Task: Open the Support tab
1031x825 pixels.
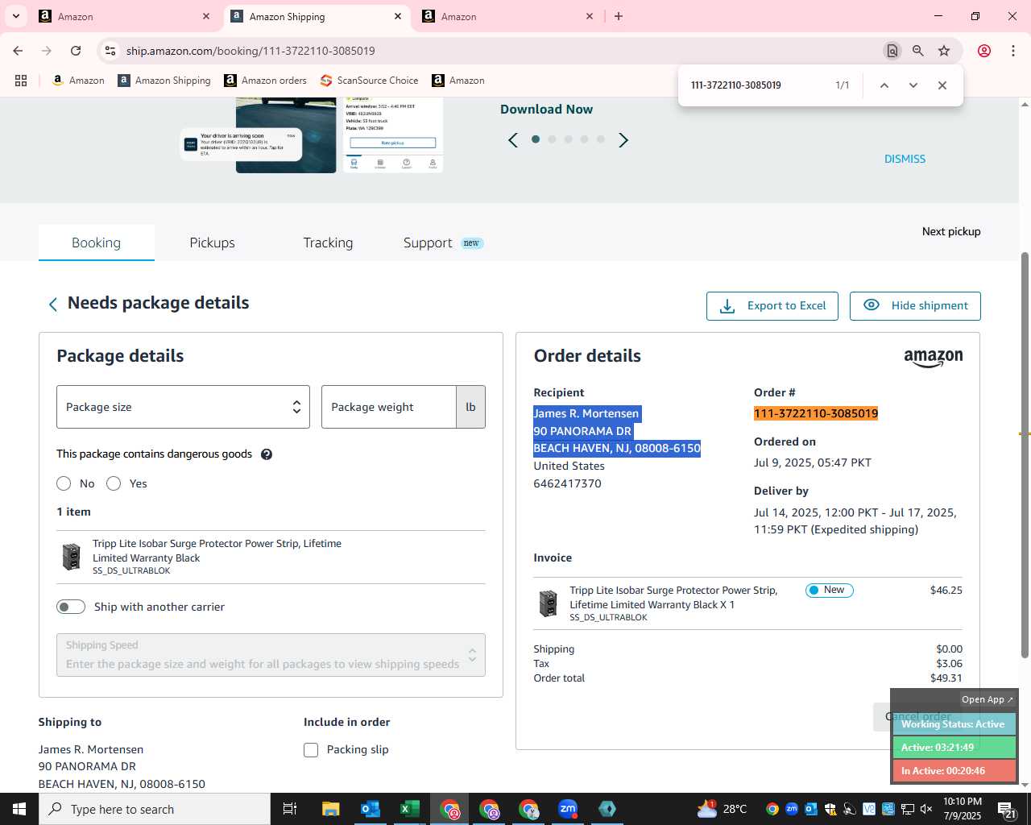Action: click(x=442, y=243)
